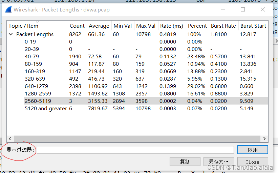Select the 160-319 length row

(x=137, y=71)
